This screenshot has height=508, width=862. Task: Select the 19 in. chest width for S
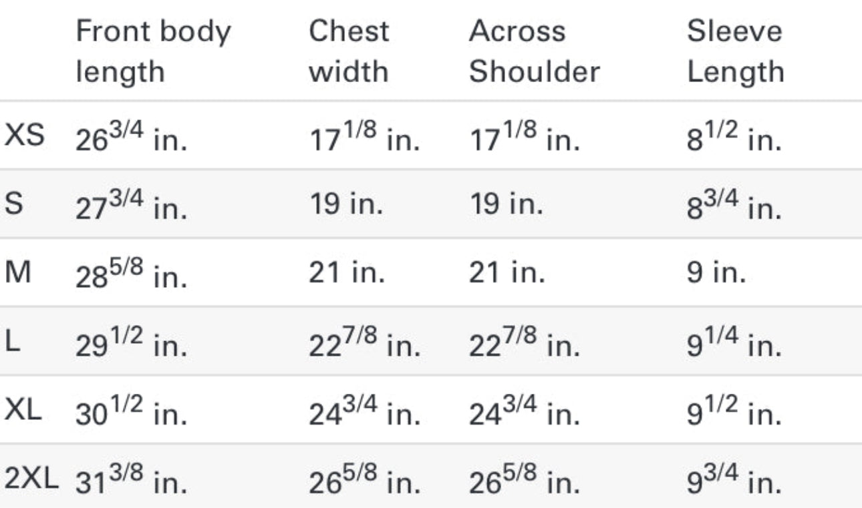click(x=345, y=204)
